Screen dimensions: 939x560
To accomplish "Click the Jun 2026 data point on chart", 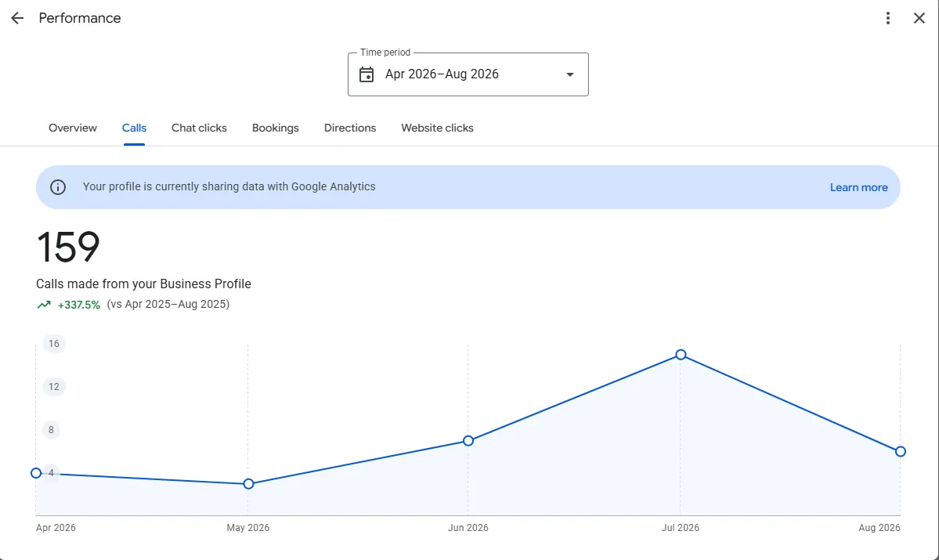I will coord(468,441).
